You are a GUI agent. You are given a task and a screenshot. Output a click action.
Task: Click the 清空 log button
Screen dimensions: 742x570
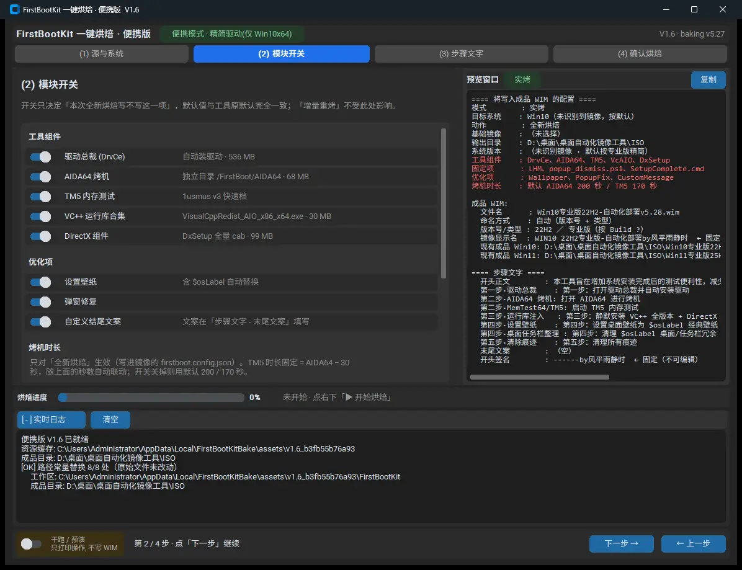tap(110, 419)
